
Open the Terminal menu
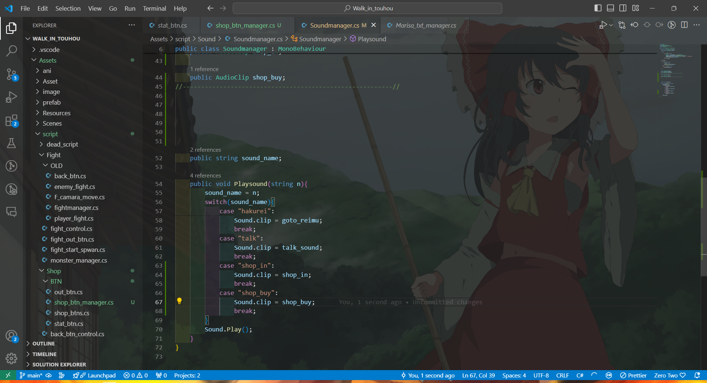154,8
